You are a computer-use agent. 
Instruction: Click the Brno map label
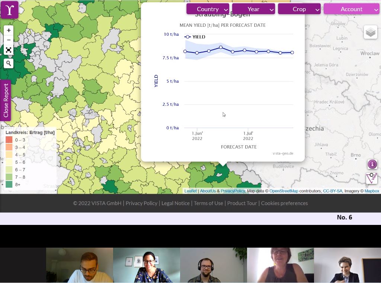click(x=356, y=155)
